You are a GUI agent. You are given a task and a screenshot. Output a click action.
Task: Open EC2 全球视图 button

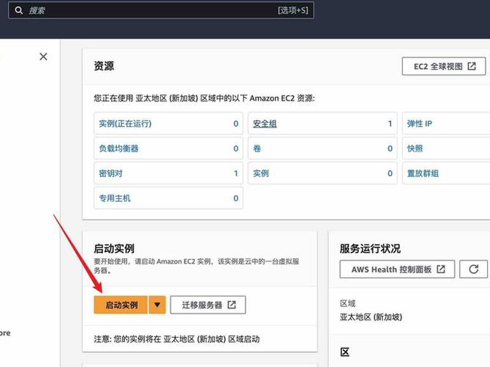(443, 66)
